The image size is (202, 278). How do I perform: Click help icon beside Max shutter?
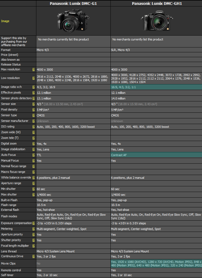pos(33,195)
